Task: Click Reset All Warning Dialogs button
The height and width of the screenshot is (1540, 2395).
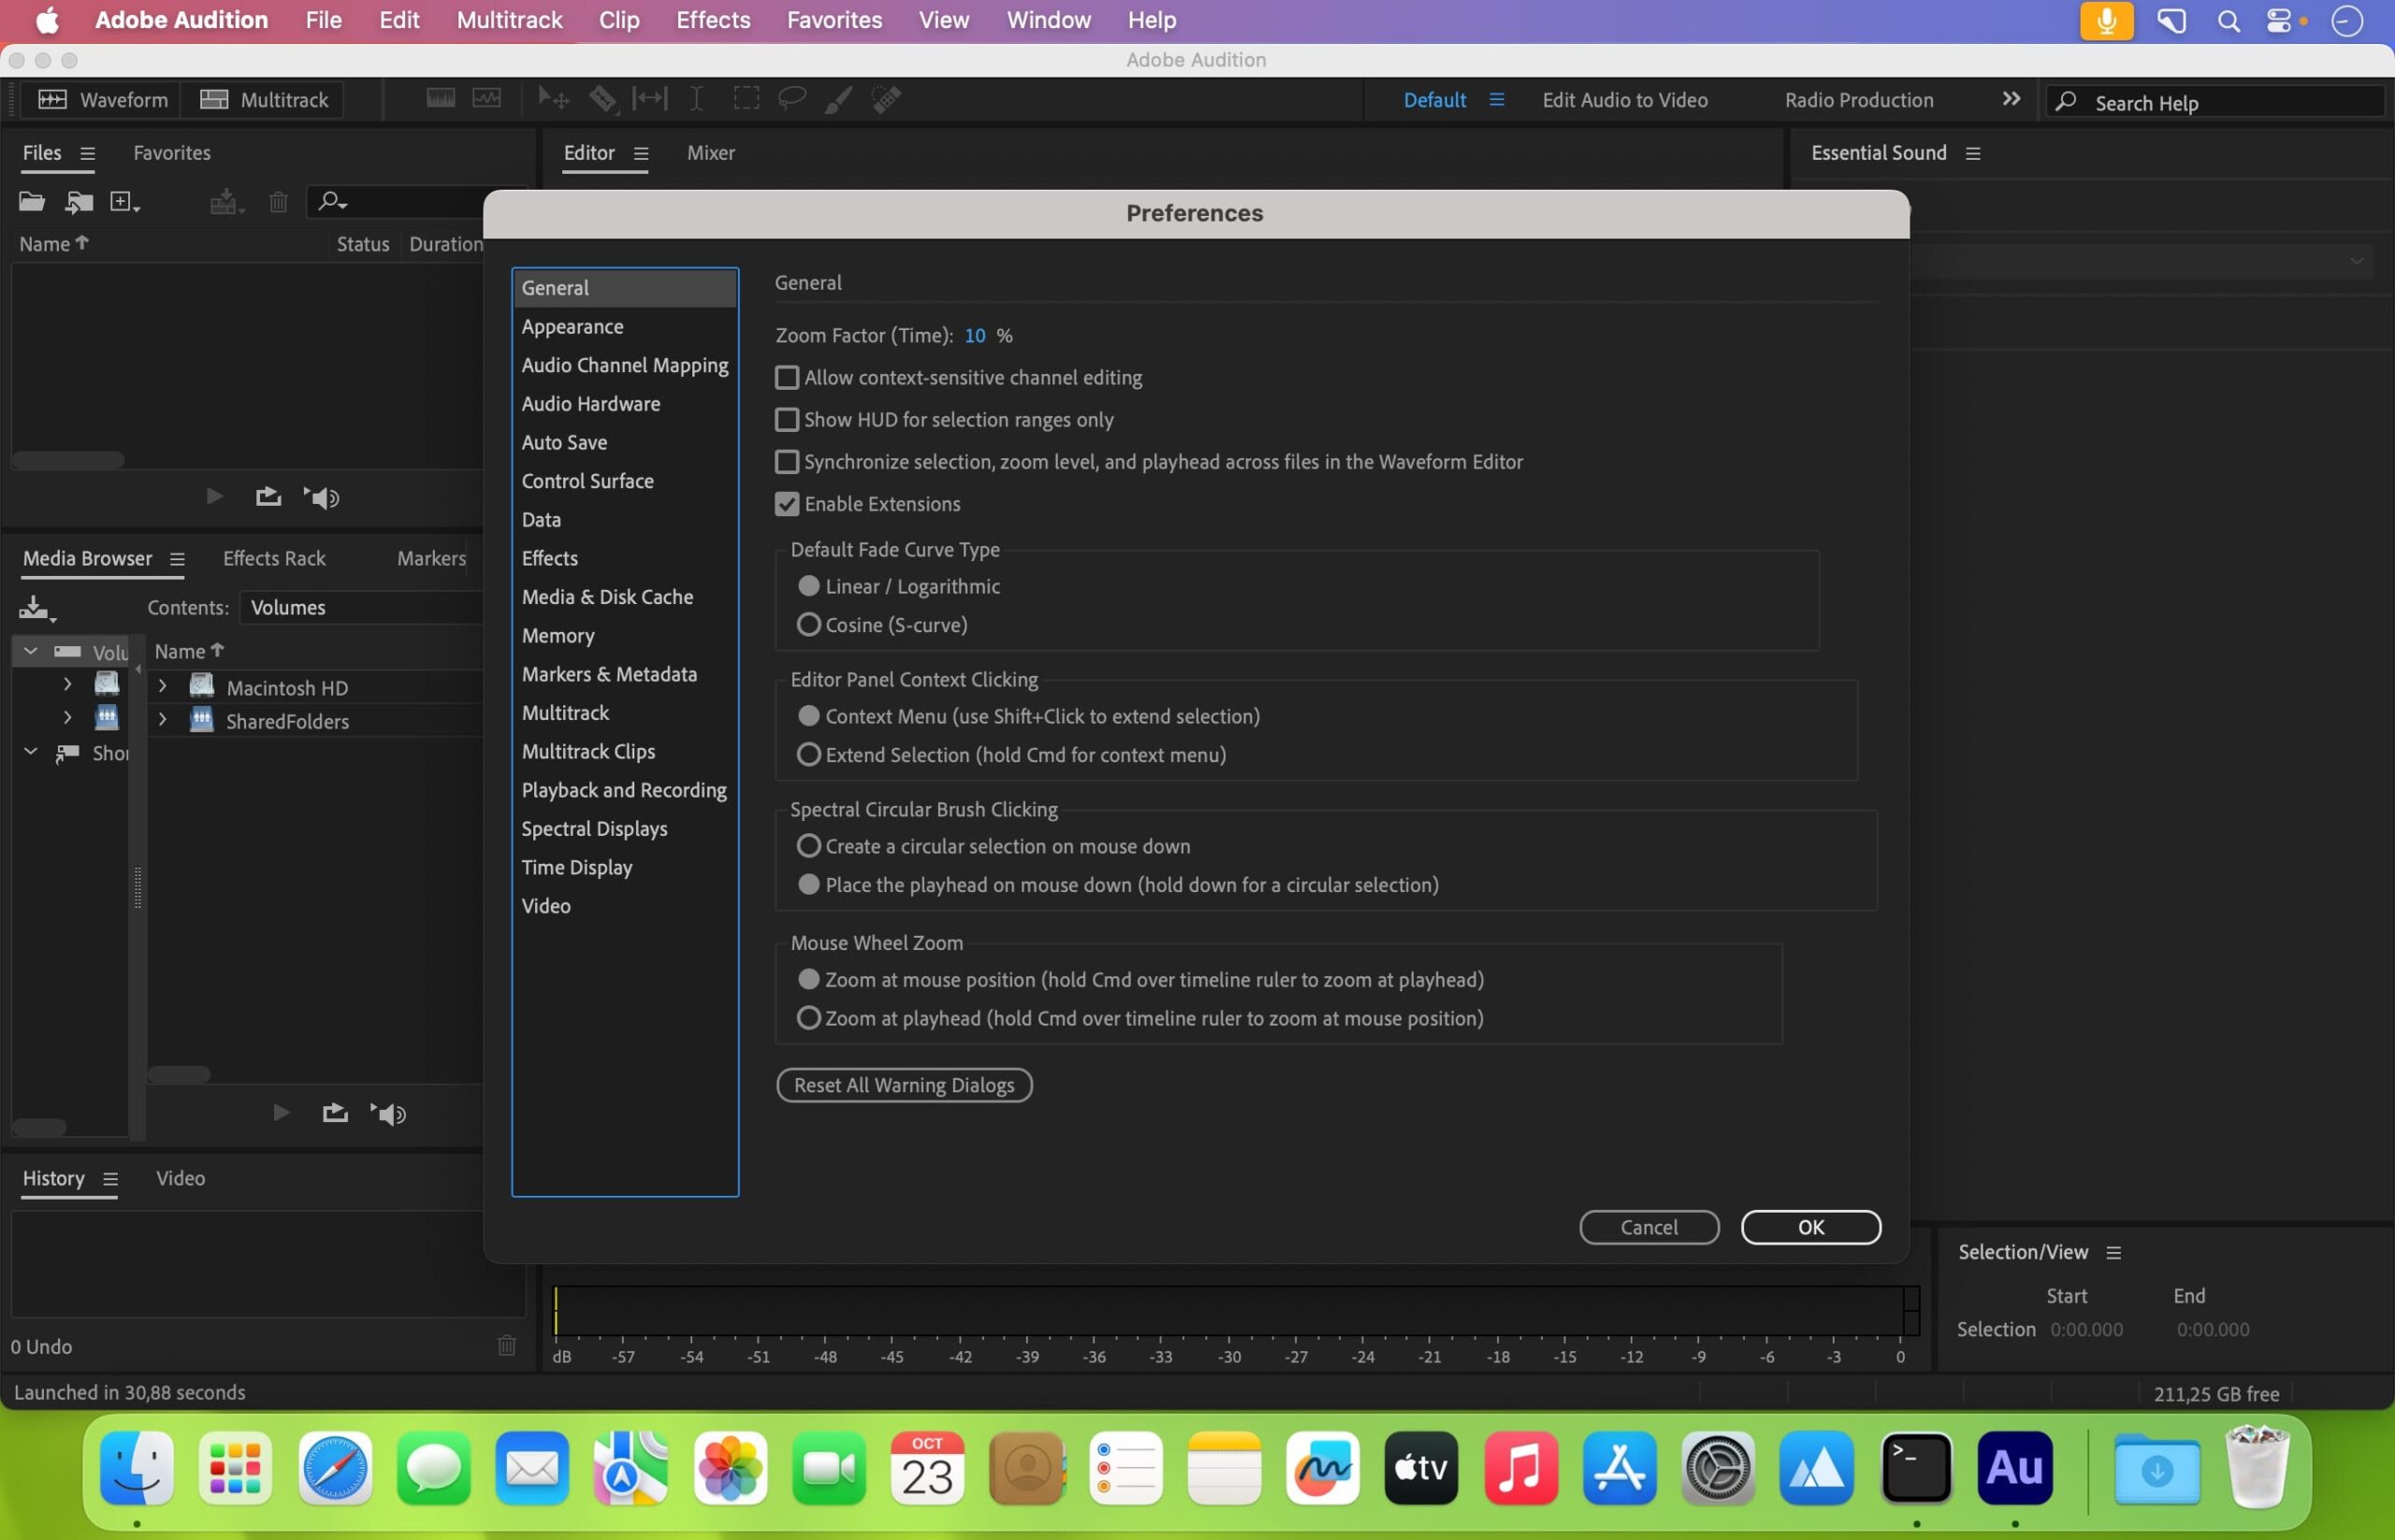Action: click(x=903, y=1085)
